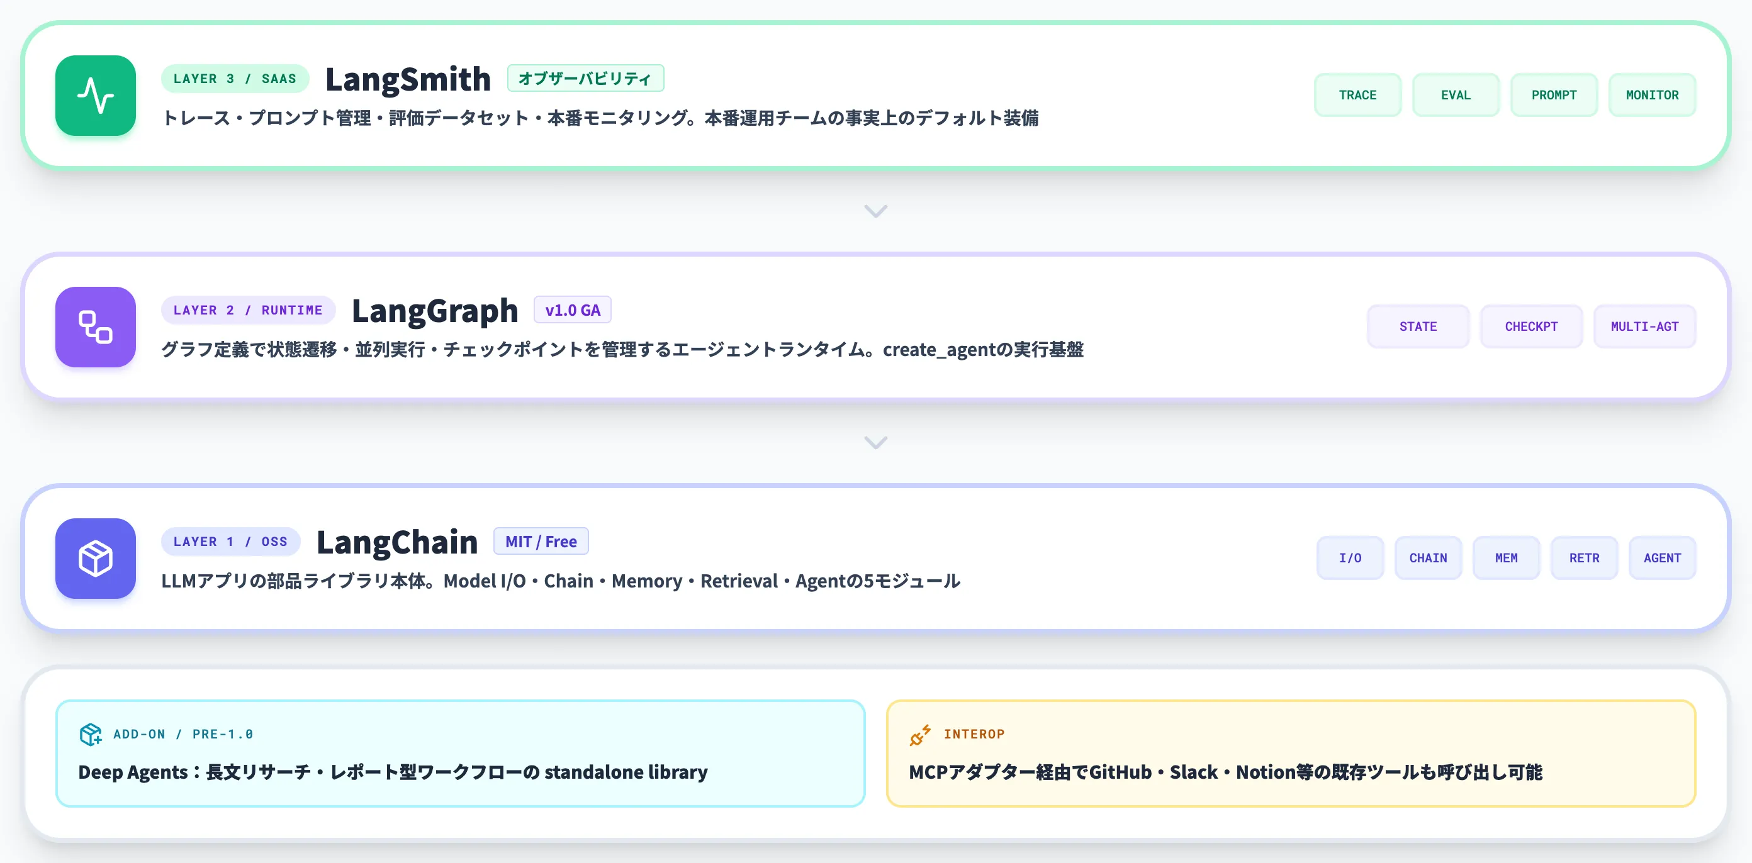Click the chevron below the LangGraph card
1752x863 pixels.
click(875, 443)
